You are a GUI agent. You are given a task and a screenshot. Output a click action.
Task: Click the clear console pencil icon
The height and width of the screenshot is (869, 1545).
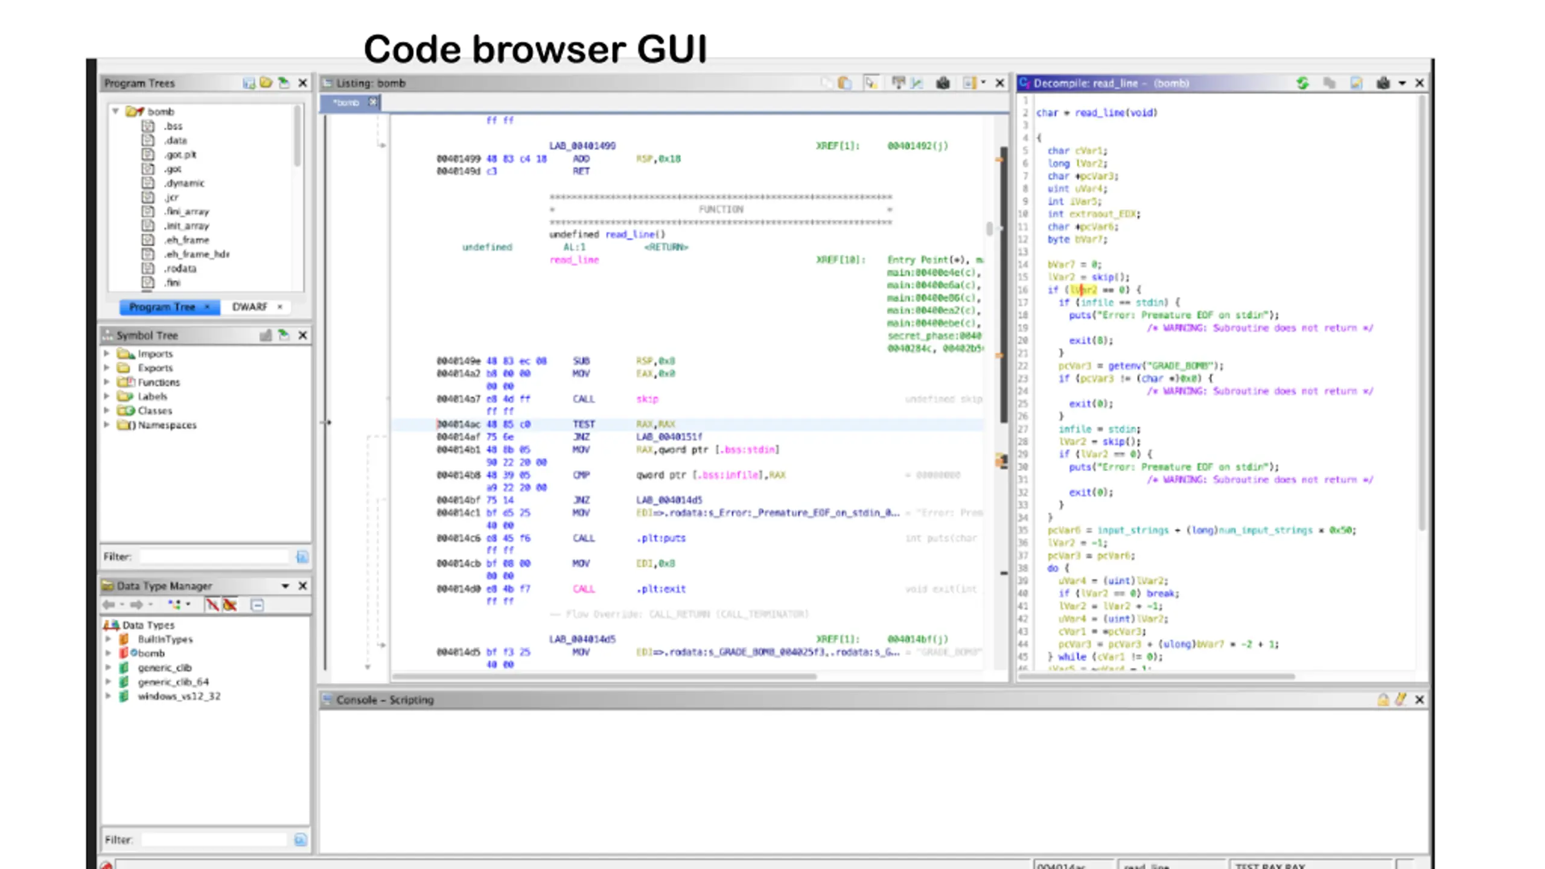pyautogui.click(x=1401, y=699)
